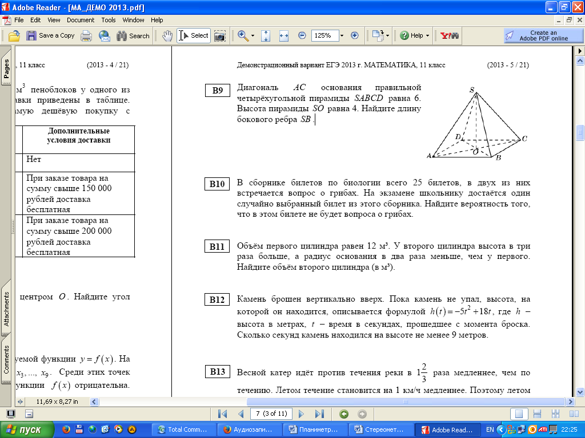Click the Fit Width icon

tap(284, 36)
